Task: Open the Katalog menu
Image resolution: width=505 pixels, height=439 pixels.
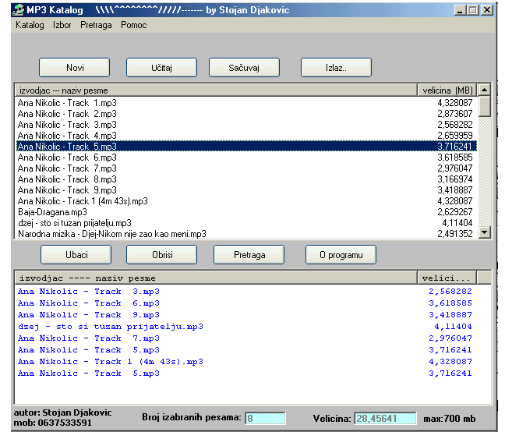Action: coord(30,25)
